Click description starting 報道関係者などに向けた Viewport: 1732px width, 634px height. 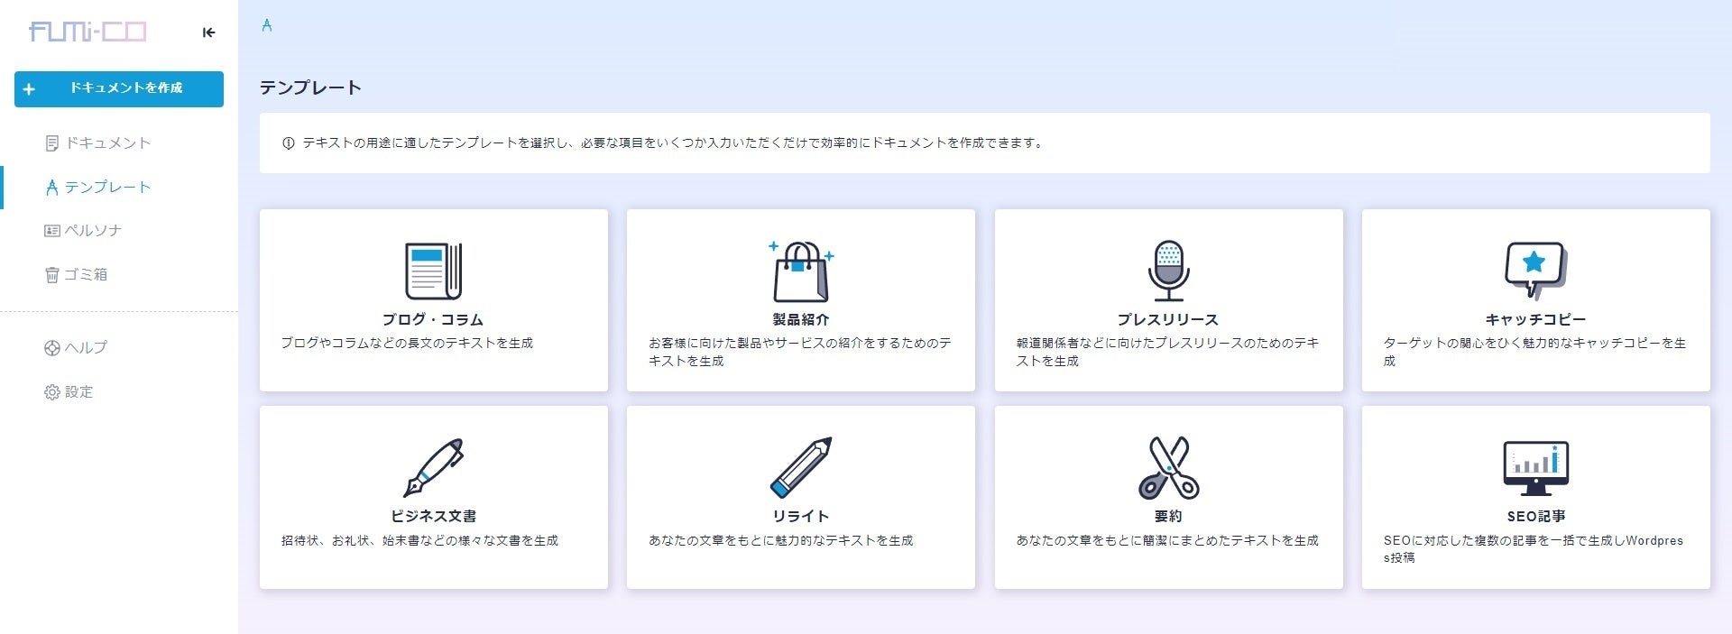pos(1167,353)
